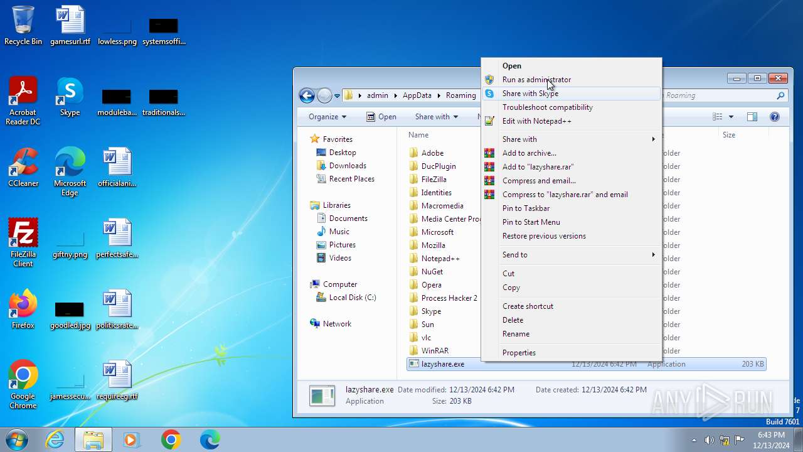Choose Delete in context menu
The image size is (803, 452).
pos(572,320)
